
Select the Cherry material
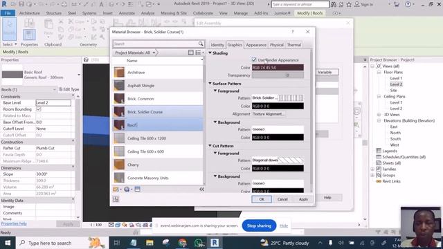pyautogui.click(x=158, y=165)
